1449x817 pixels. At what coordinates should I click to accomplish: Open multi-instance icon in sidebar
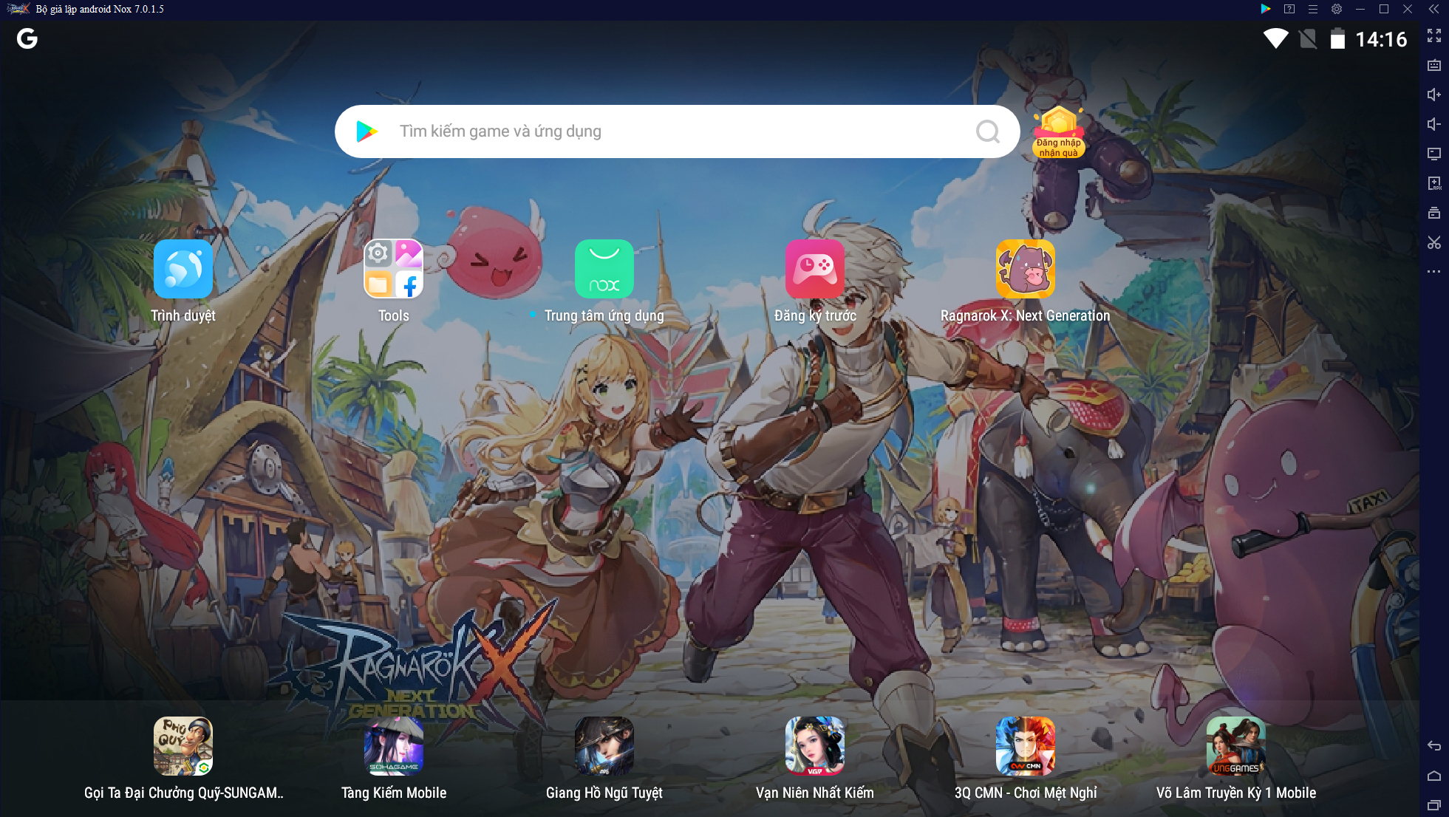(1434, 213)
